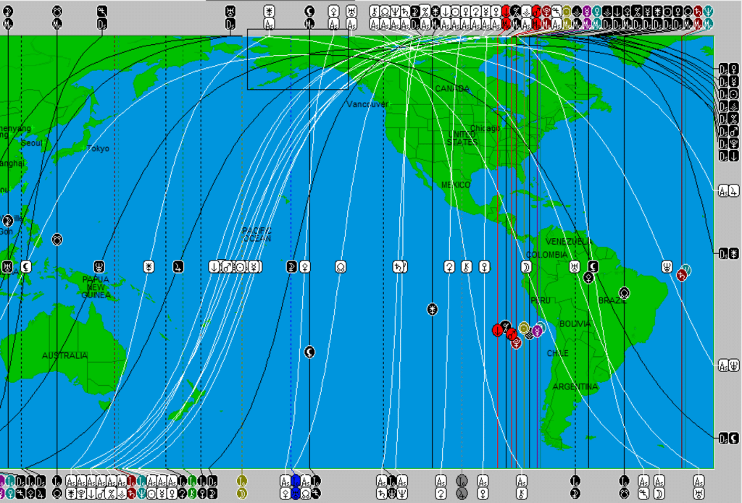742x503 pixels.
Task: Click the Vancouver city label on the map
Action: [x=367, y=104]
